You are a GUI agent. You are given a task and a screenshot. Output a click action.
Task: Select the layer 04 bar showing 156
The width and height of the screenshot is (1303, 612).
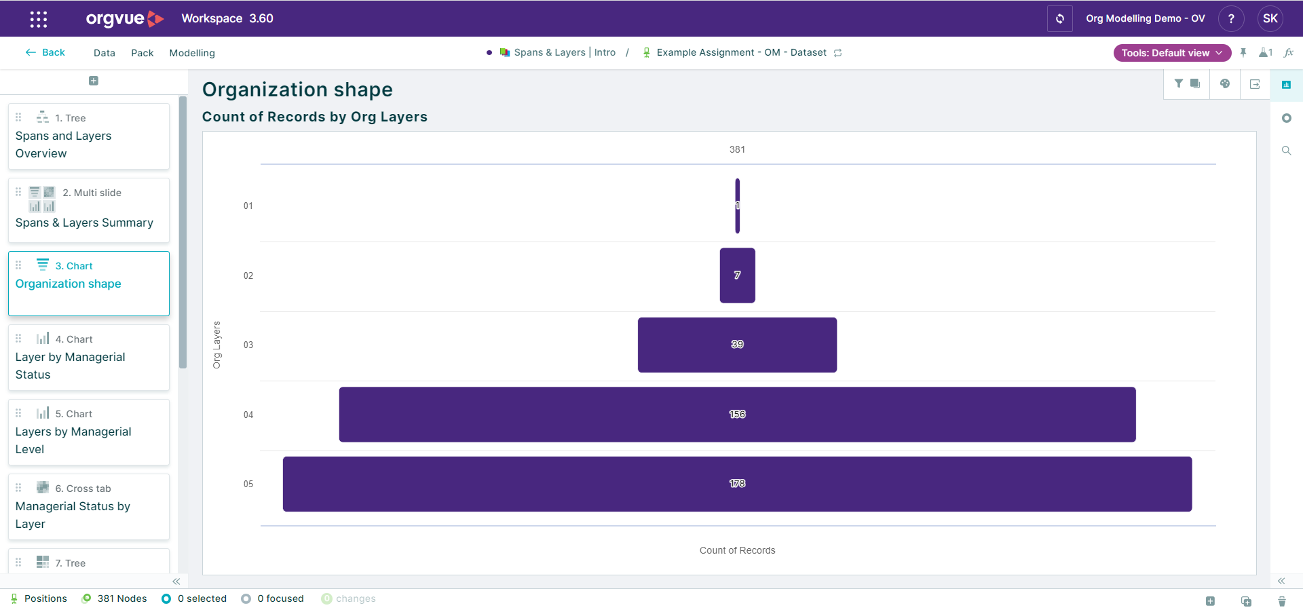738,415
